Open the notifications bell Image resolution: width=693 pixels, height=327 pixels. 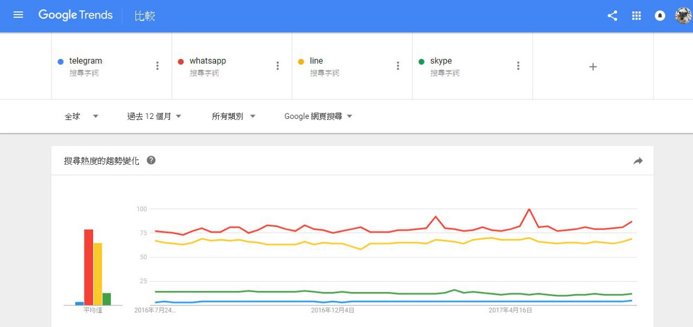[x=660, y=16]
